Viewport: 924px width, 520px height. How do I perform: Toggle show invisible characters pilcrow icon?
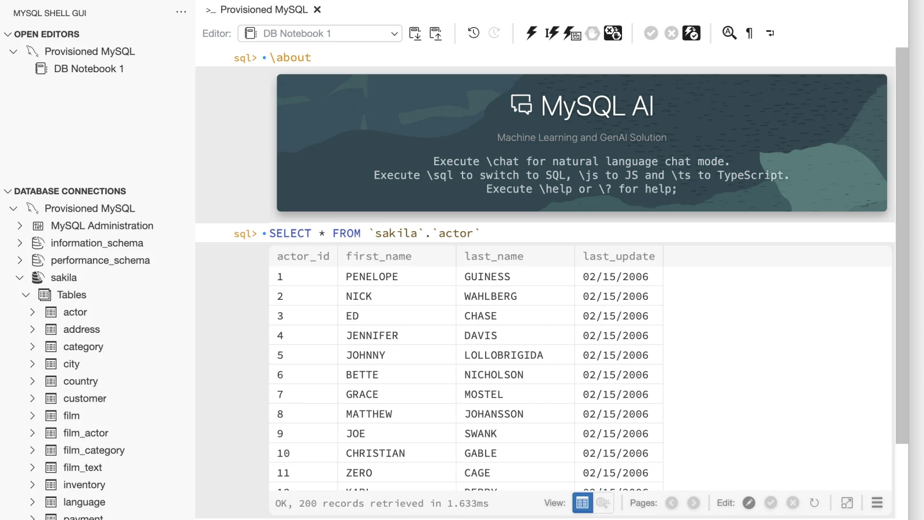tap(750, 33)
